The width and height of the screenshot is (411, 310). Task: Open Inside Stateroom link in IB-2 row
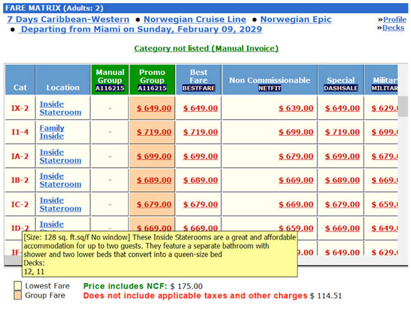pyautogui.click(x=60, y=180)
